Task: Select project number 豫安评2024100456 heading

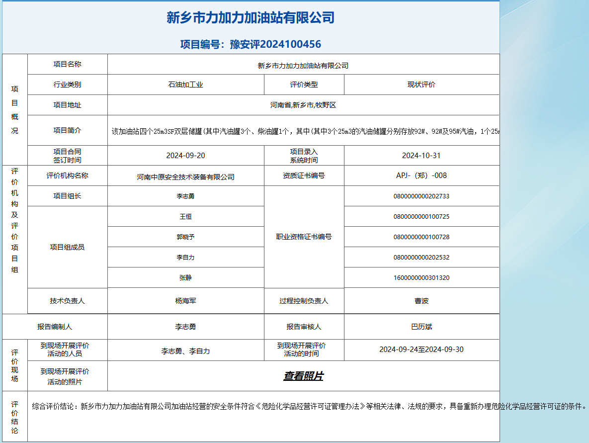Action: 251,44
